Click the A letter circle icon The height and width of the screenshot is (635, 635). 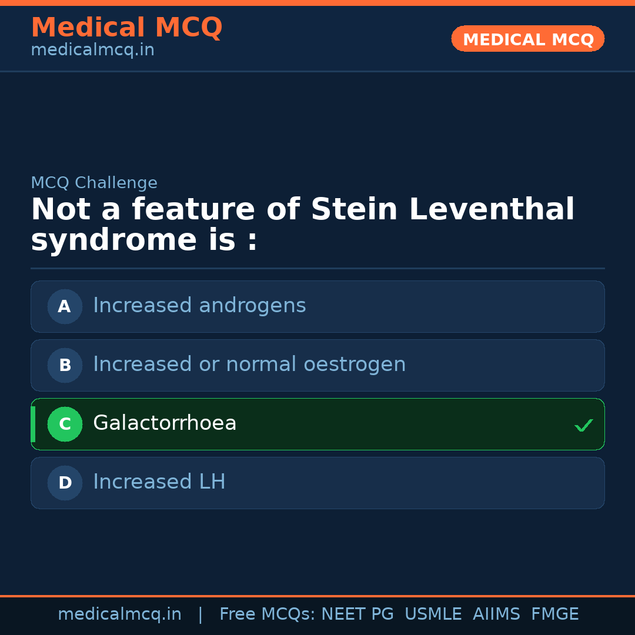tap(65, 306)
